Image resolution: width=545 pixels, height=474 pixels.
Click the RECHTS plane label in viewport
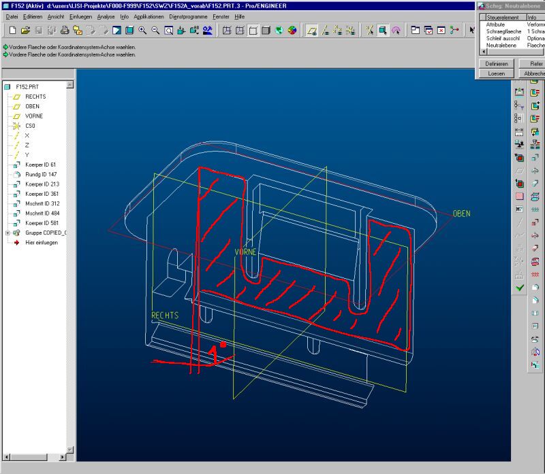[x=165, y=316]
